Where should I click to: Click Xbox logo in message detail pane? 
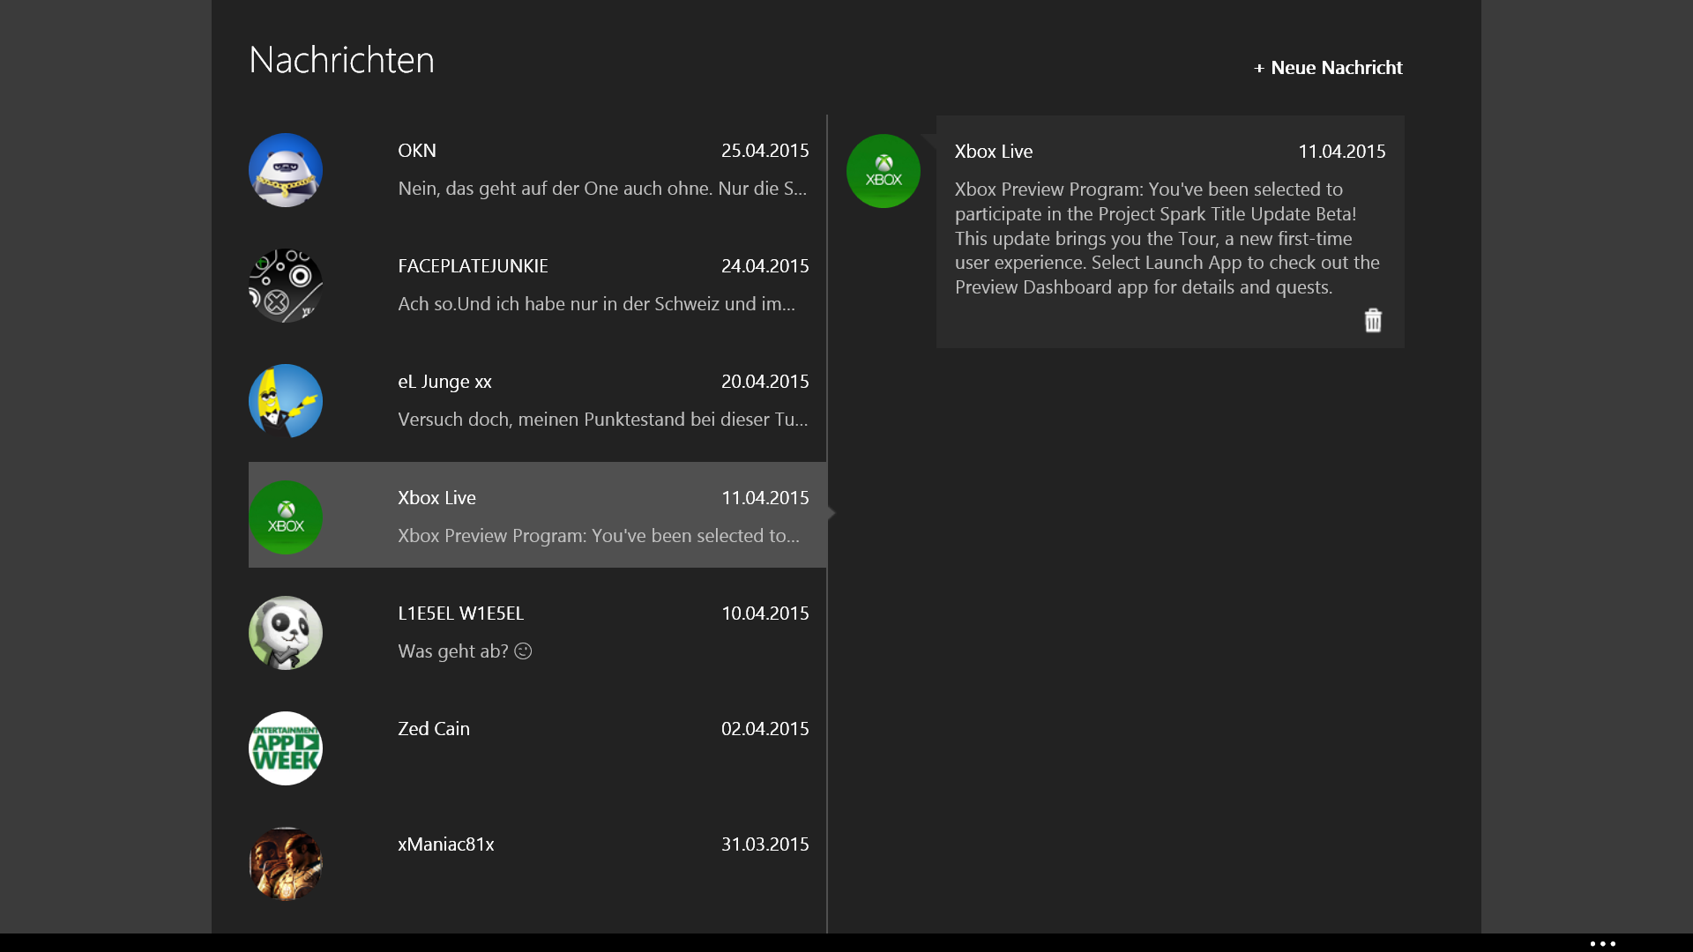883,171
